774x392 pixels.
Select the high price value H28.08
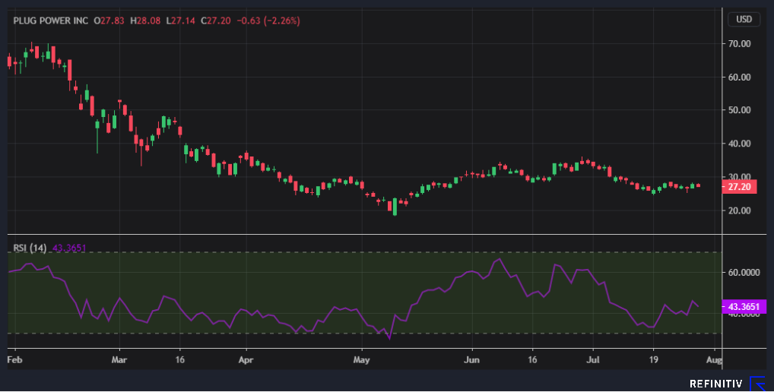(x=145, y=21)
